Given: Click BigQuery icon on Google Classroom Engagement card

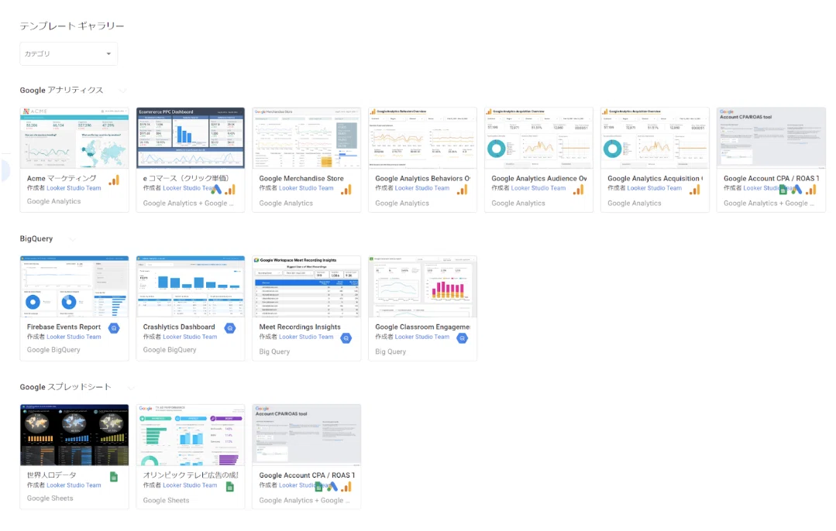Looking at the screenshot, I should point(463,338).
